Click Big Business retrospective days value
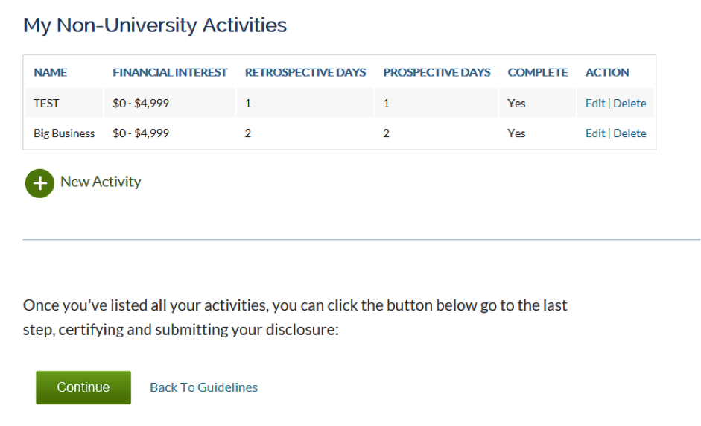 [x=248, y=133]
